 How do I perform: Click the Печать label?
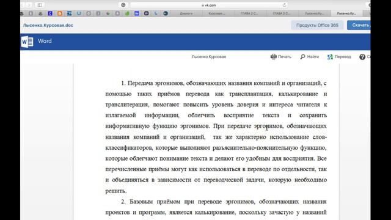pos(285,57)
